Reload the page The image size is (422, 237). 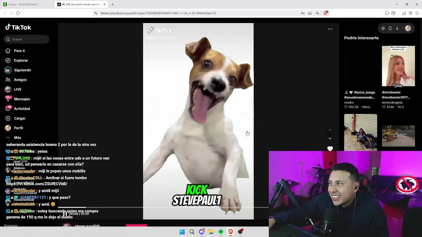tap(18, 13)
